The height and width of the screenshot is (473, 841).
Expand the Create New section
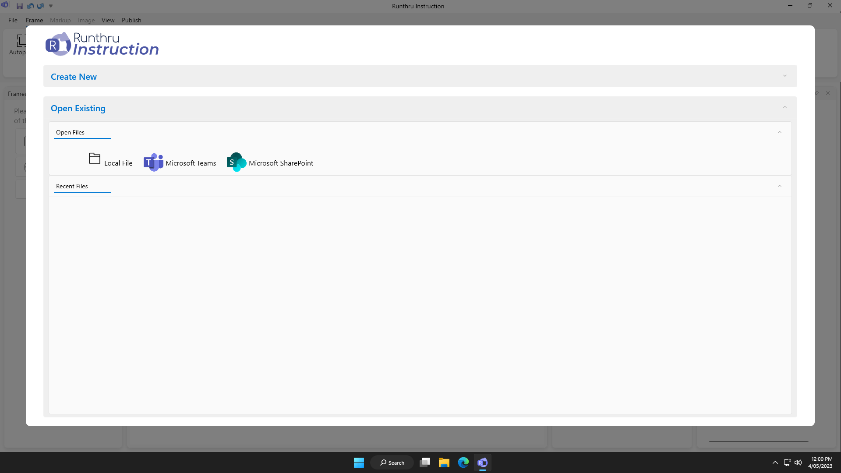[784, 76]
